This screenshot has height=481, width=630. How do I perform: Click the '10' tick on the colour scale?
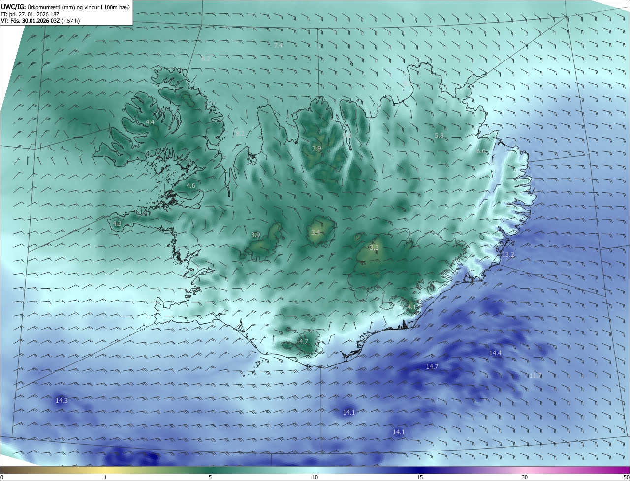click(315, 477)
